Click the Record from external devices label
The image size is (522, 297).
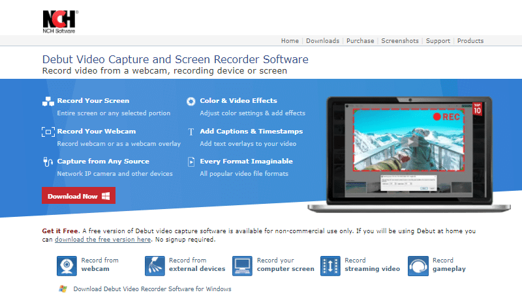pyautogui.click(x=197, y=265)
